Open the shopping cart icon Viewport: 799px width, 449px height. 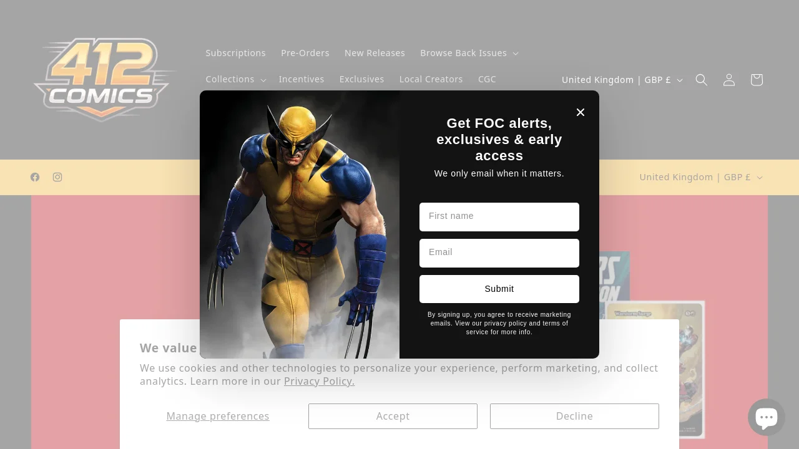coord(757,80)
